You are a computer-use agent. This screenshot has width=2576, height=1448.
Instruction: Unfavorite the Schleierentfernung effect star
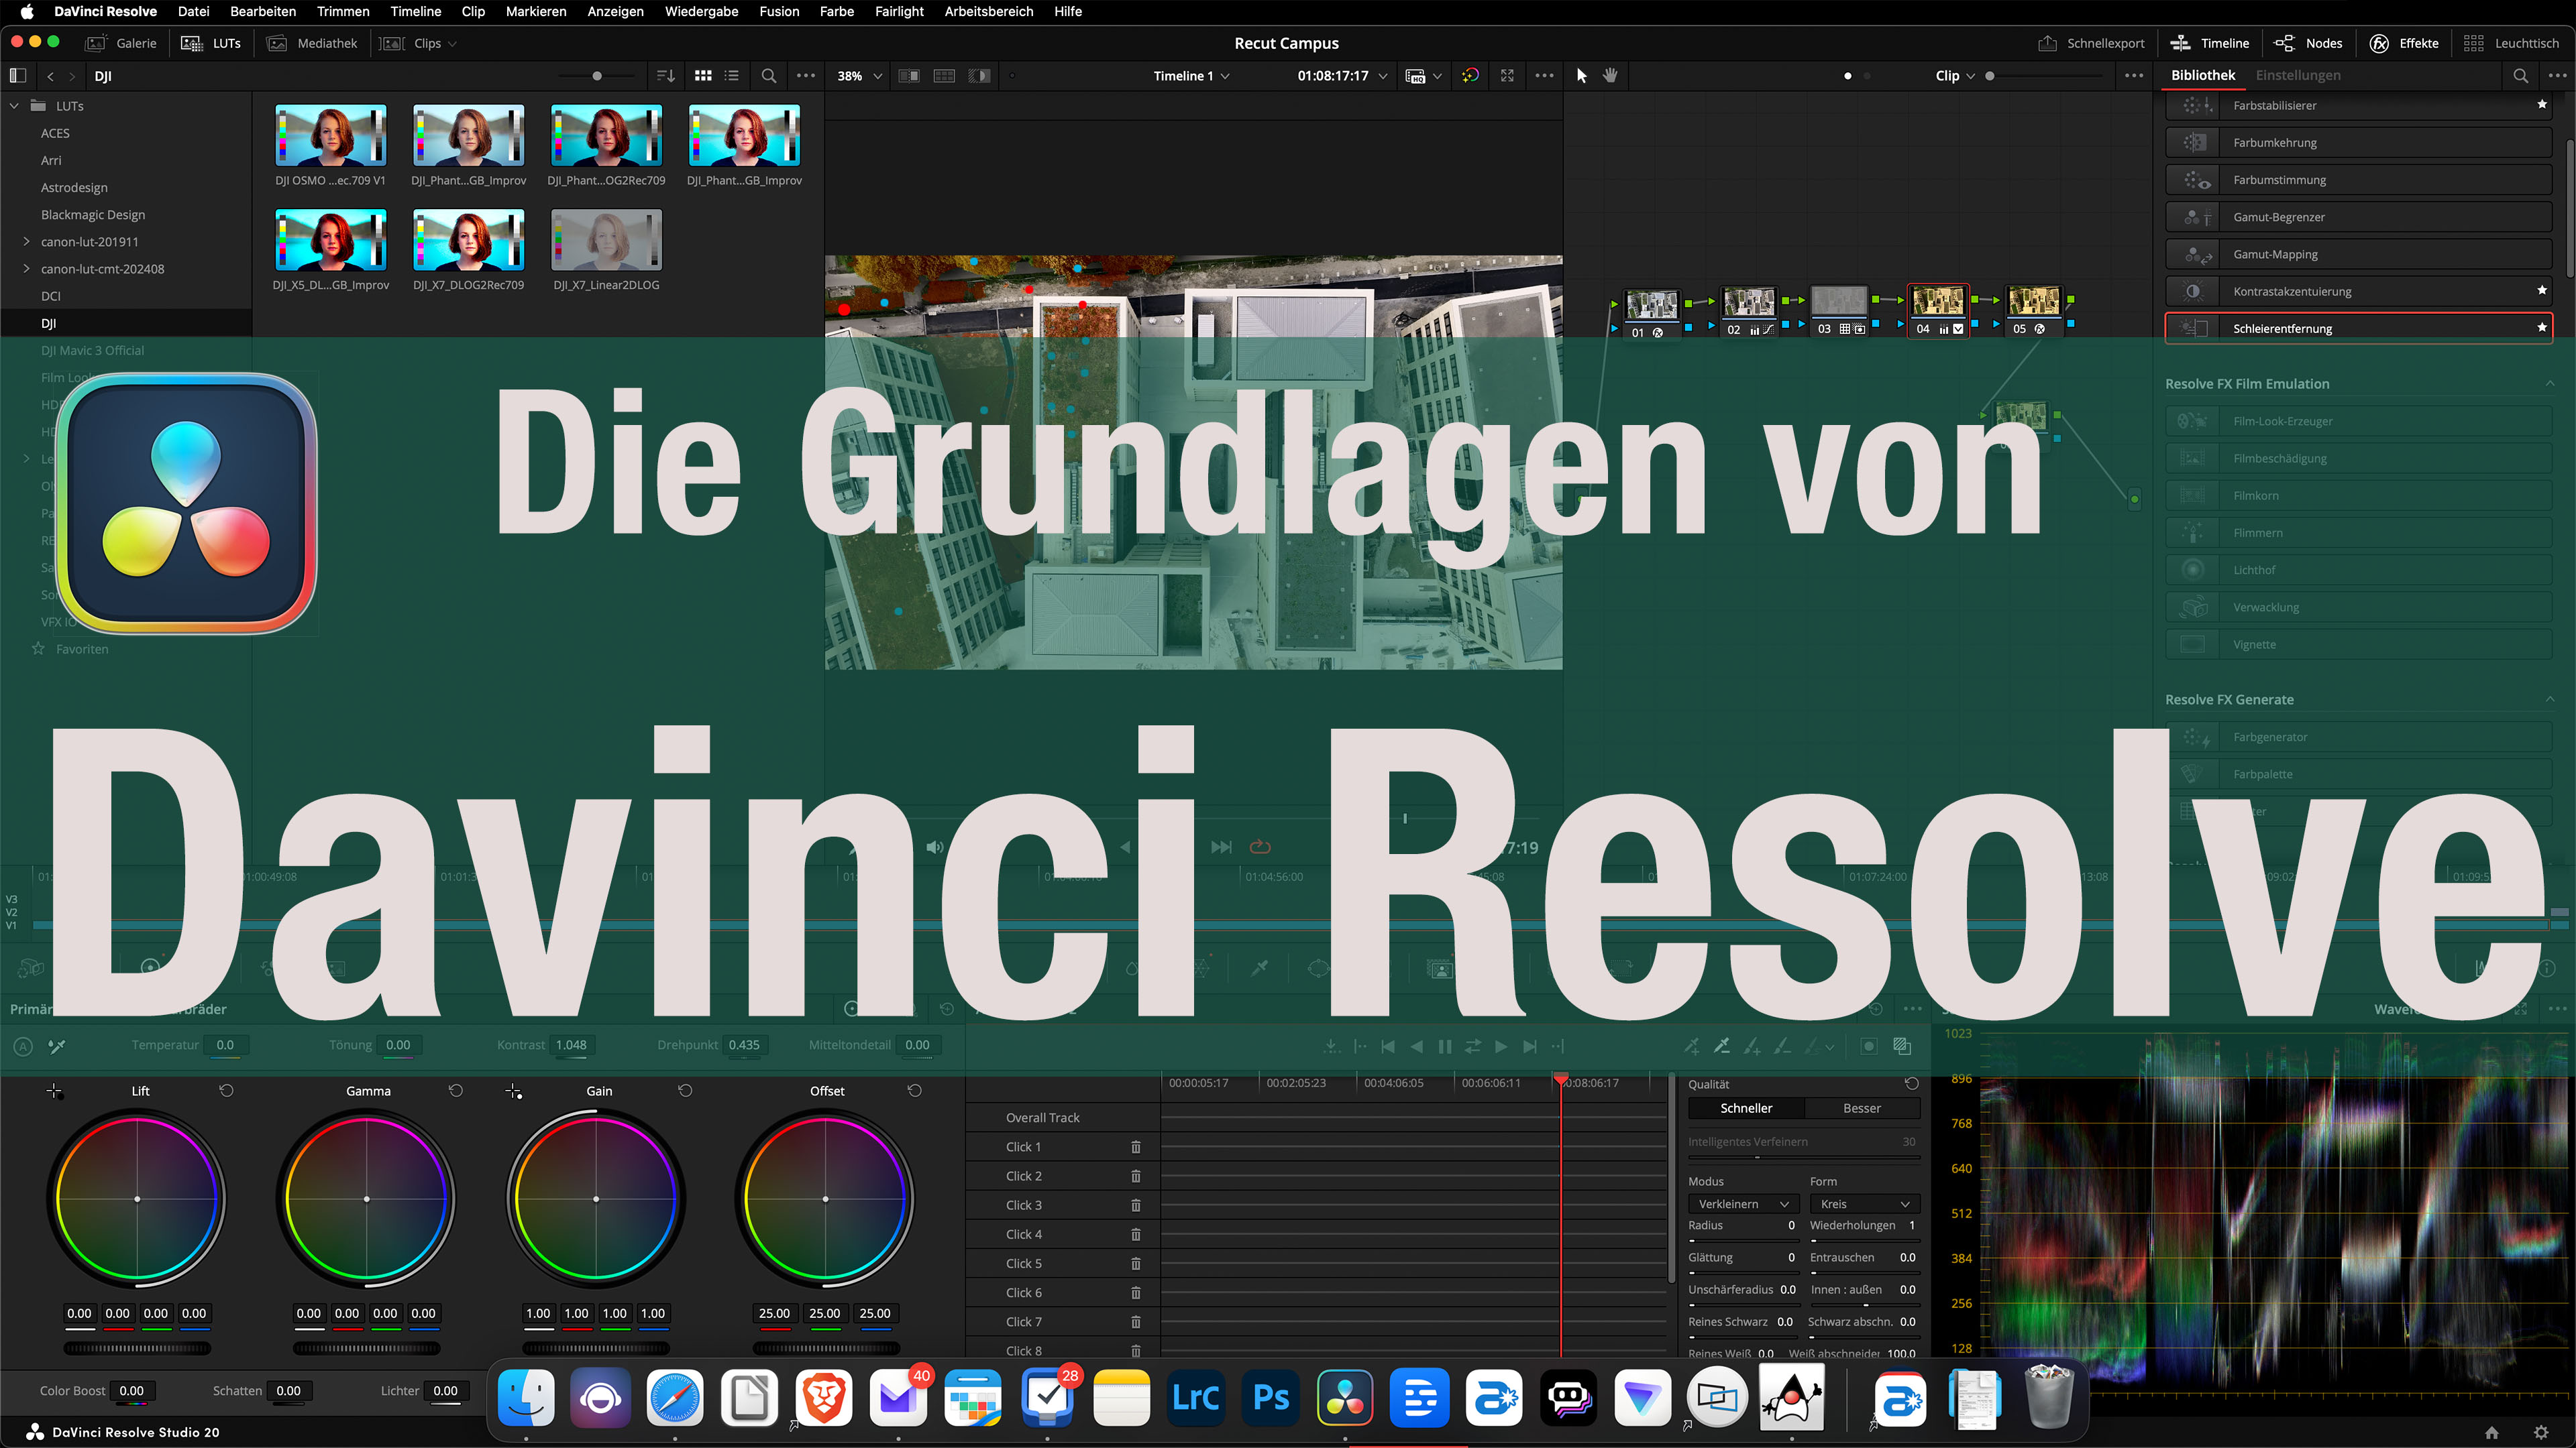[2542, 328]
